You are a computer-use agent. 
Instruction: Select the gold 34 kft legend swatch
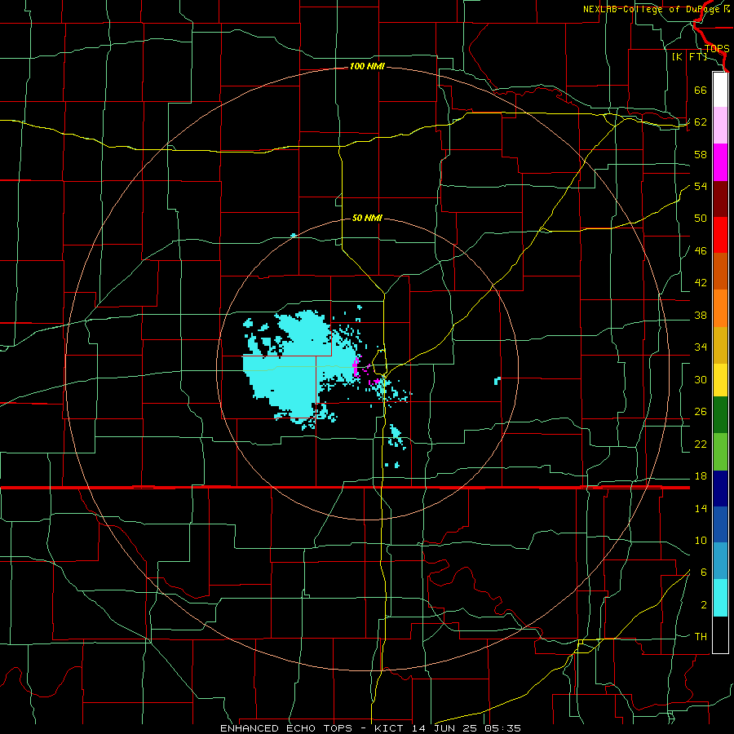(720, 345)
